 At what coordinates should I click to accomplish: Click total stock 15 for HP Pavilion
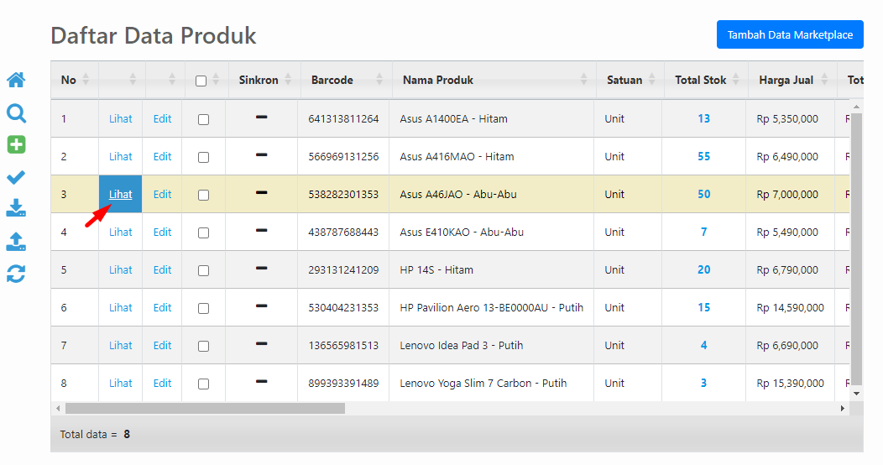pyautogui.click(x=704, y=307)
